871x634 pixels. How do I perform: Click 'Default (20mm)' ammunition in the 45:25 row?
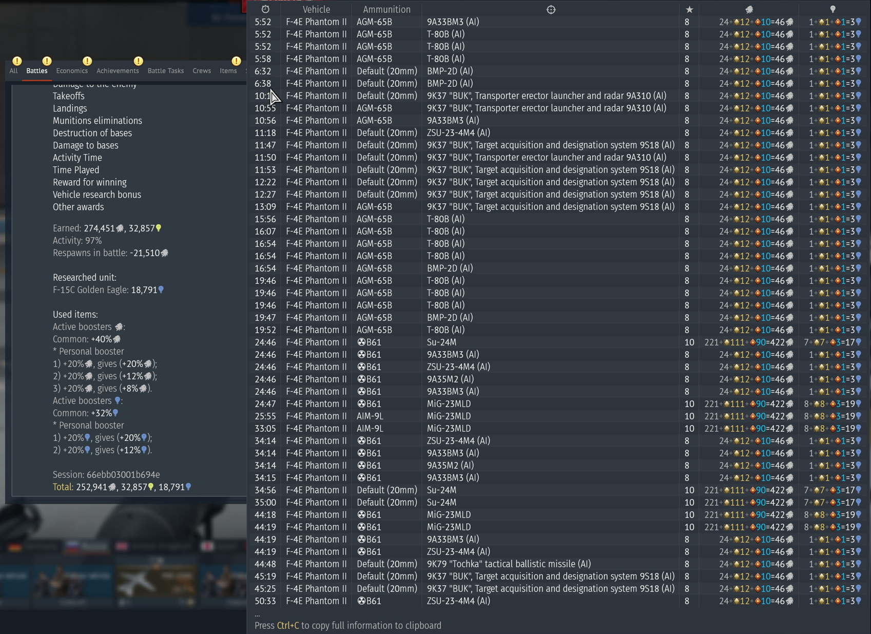(387, 588)
